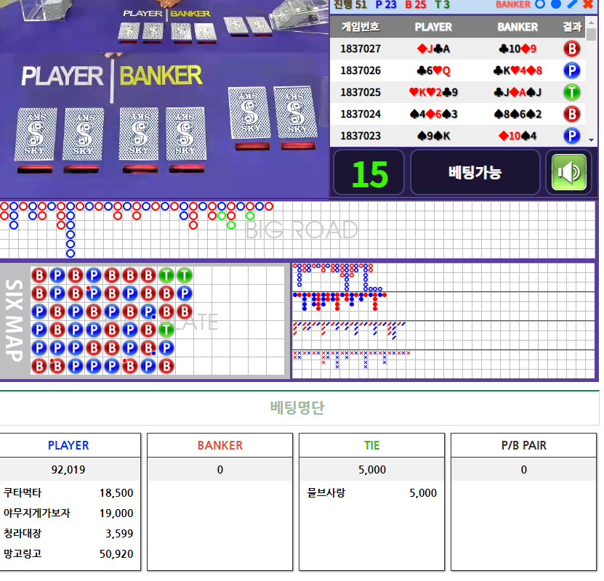
Task: Click the T result icon for game 1837025
Action: pyautogui.click(x=571, y=92)
